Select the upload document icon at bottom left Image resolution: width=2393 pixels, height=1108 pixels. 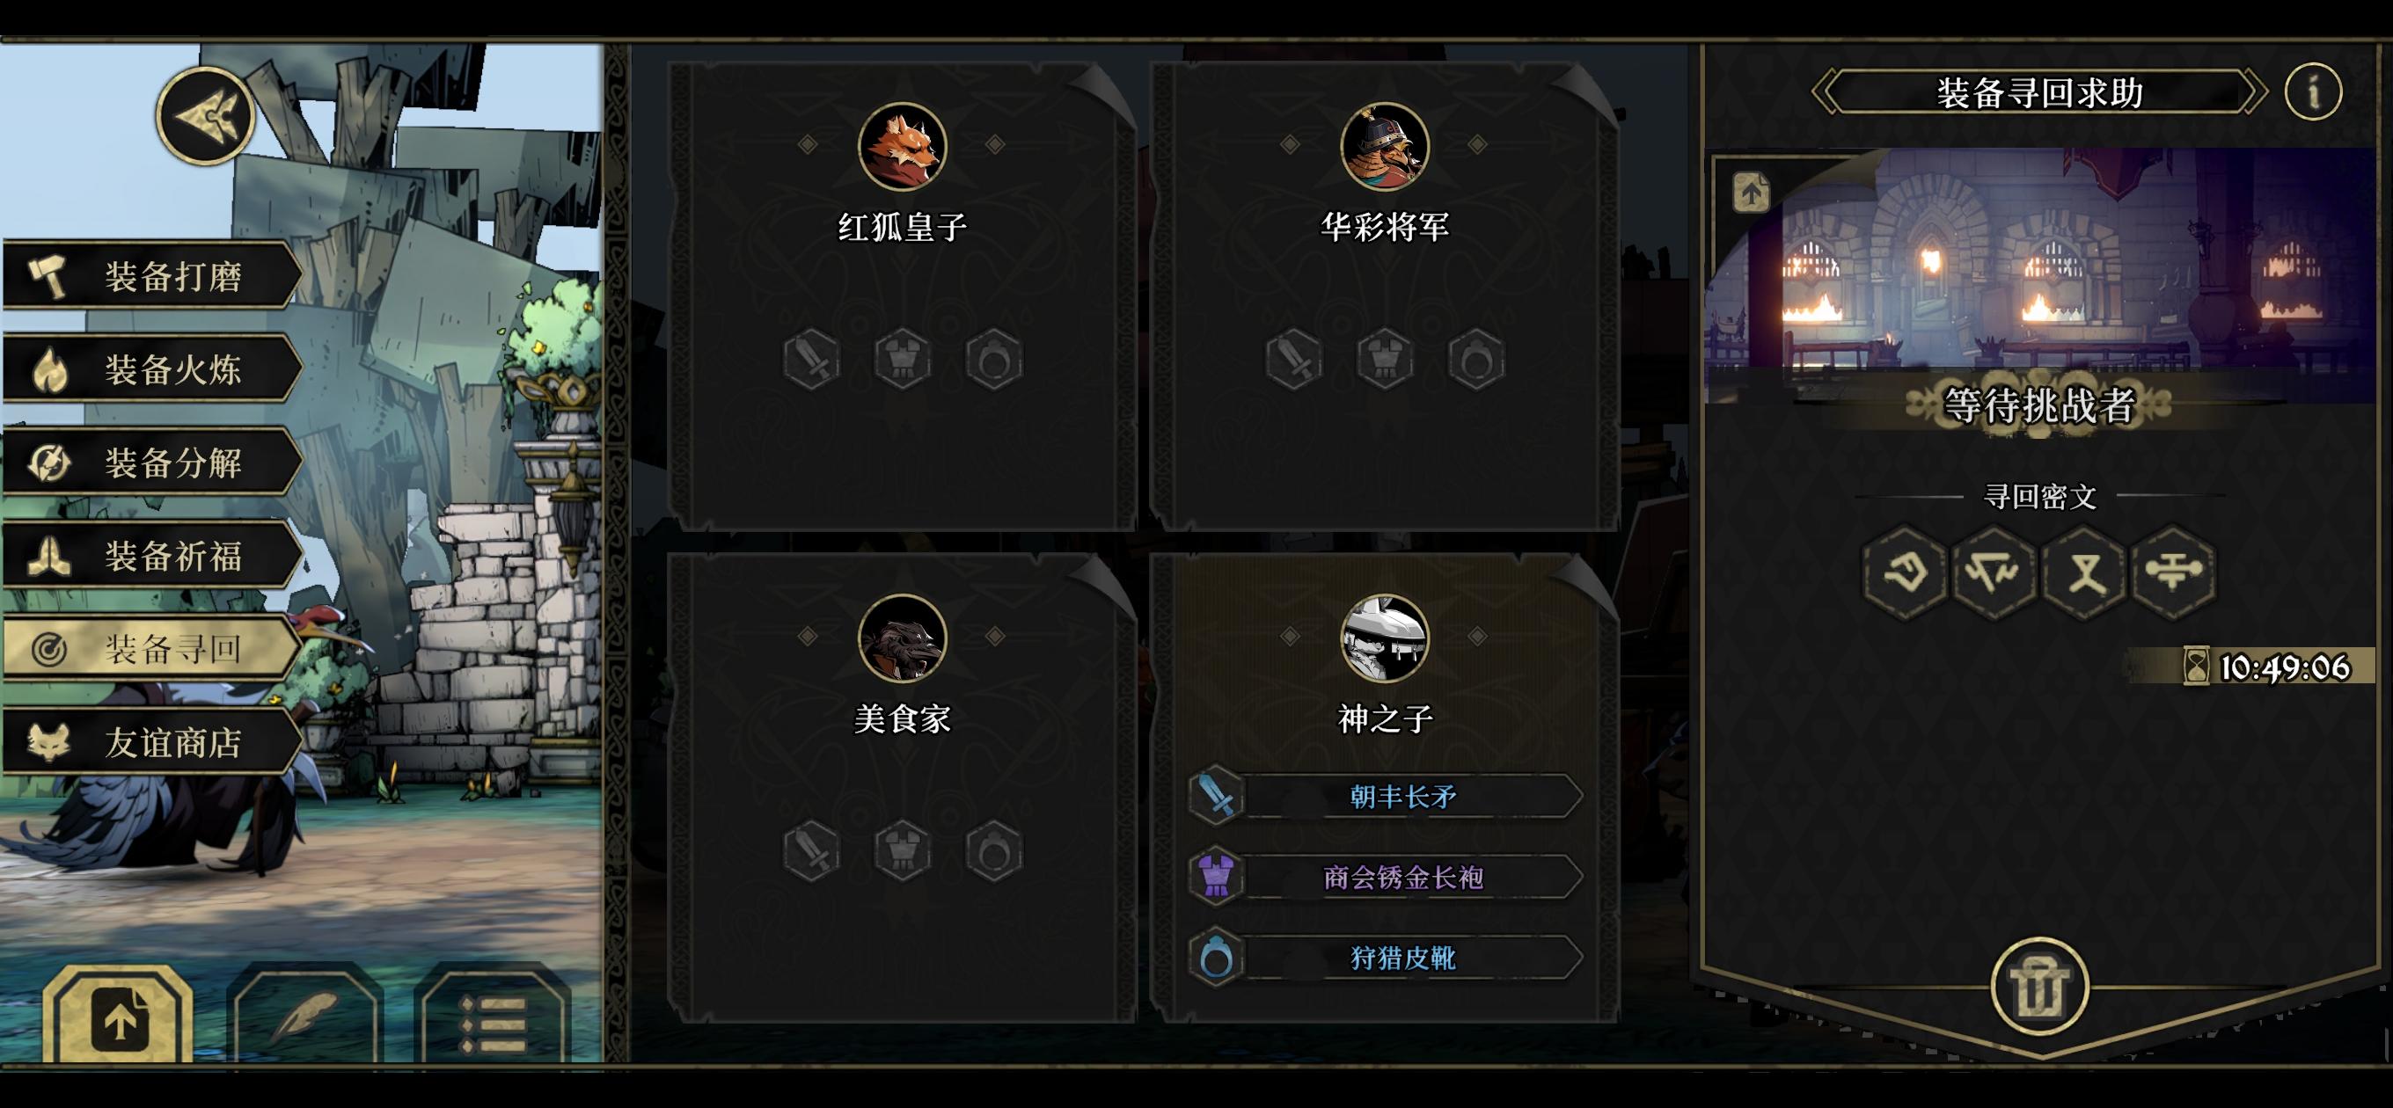[118, 1017]
